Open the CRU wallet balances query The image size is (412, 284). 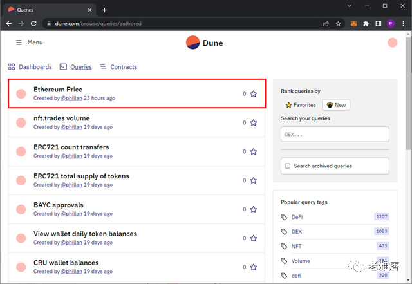[x=66, y=263]
